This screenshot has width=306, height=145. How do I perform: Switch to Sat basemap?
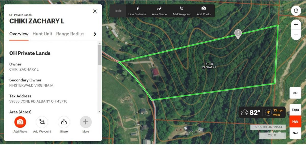pyautogui.click(x=295, y=133)
